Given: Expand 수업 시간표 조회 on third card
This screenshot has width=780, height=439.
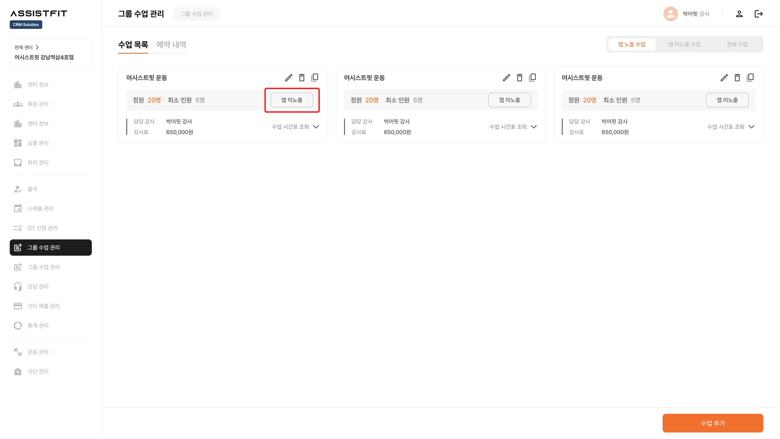Looking at the screenshot, I should 730,127.
